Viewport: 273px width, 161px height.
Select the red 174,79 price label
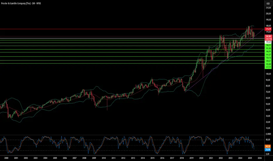(x=268, y=29)
